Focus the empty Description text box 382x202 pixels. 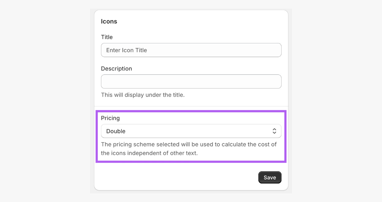click(191, 81)
